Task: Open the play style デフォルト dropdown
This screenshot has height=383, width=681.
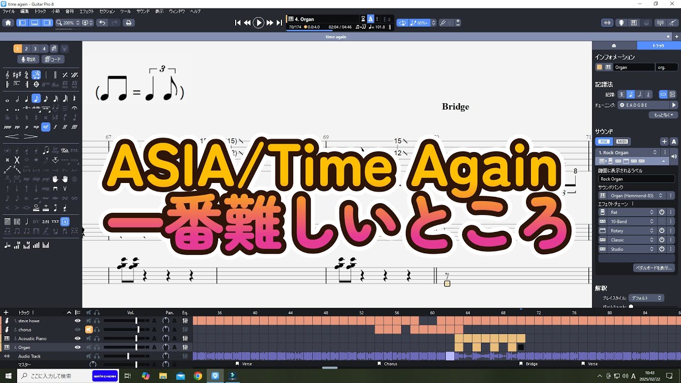Action: click(x=646, y=298)
